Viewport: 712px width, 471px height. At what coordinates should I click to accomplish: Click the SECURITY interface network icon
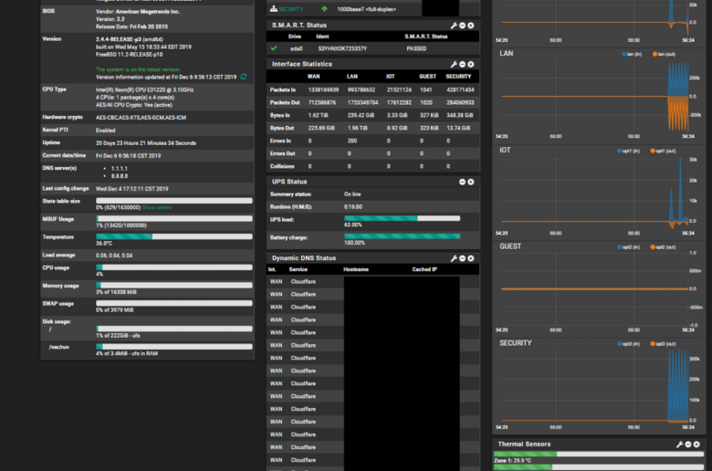[273, 9]
